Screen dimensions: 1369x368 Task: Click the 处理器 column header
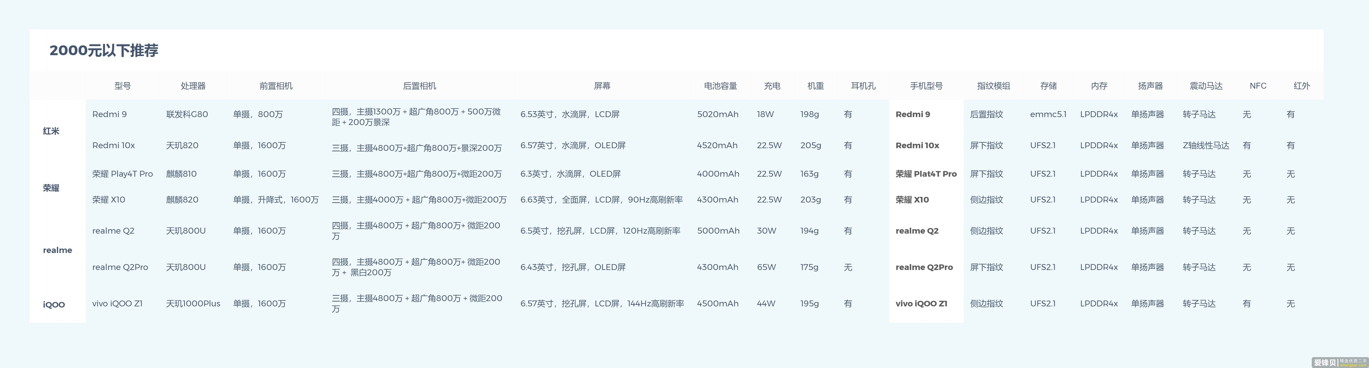tap(193, 86)
